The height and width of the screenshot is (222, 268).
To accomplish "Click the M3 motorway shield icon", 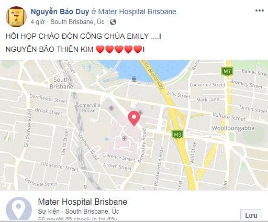I will (x=177, y=135).
